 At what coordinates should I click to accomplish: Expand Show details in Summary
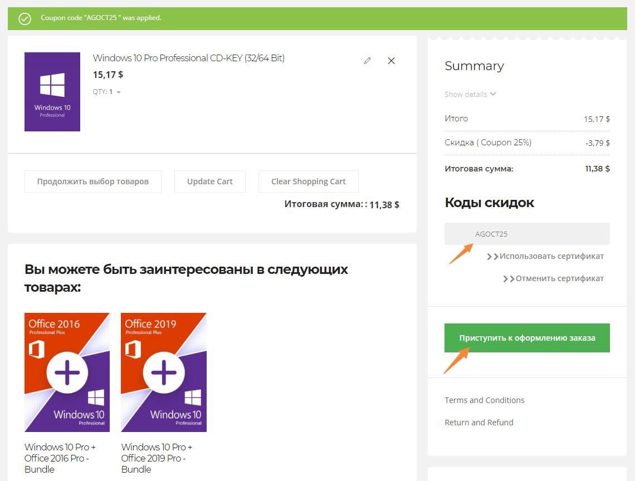(470, 94)
